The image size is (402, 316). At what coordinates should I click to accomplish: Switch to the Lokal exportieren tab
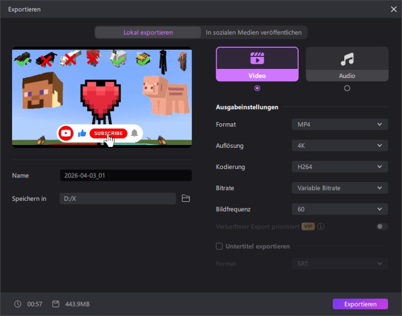(x=147, y=32)
